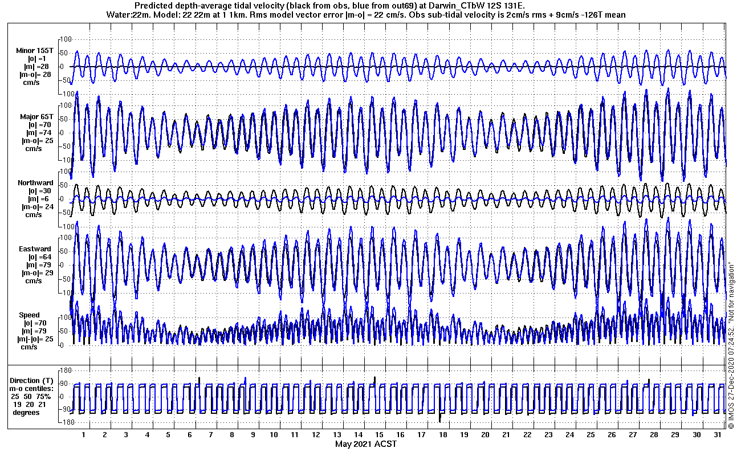The image size is (741, 456).
Task: Select the 'Major 65T' panel label
Action: click(36, 117)
